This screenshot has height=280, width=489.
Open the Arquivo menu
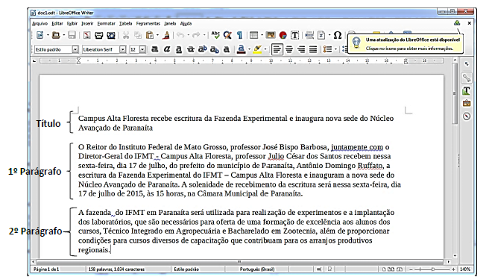40,23
